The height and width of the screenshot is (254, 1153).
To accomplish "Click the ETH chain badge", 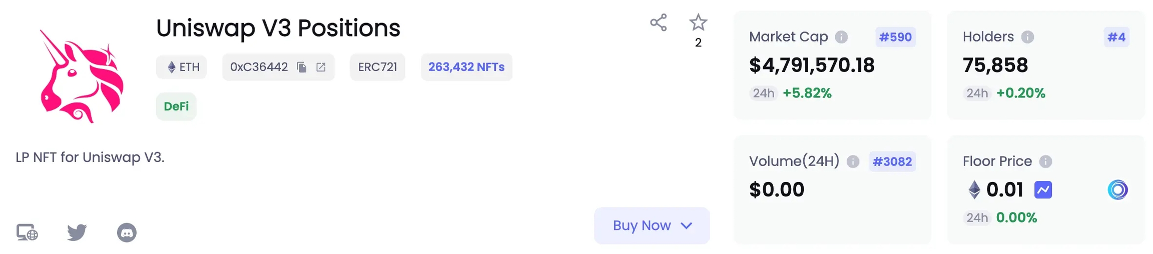I will click(182, 67).
